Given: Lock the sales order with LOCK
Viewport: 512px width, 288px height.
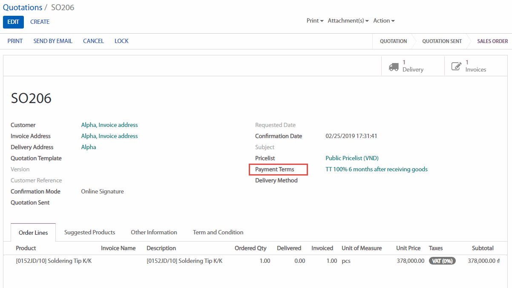Looking at the screenshot, I should (x=121, y=41).
